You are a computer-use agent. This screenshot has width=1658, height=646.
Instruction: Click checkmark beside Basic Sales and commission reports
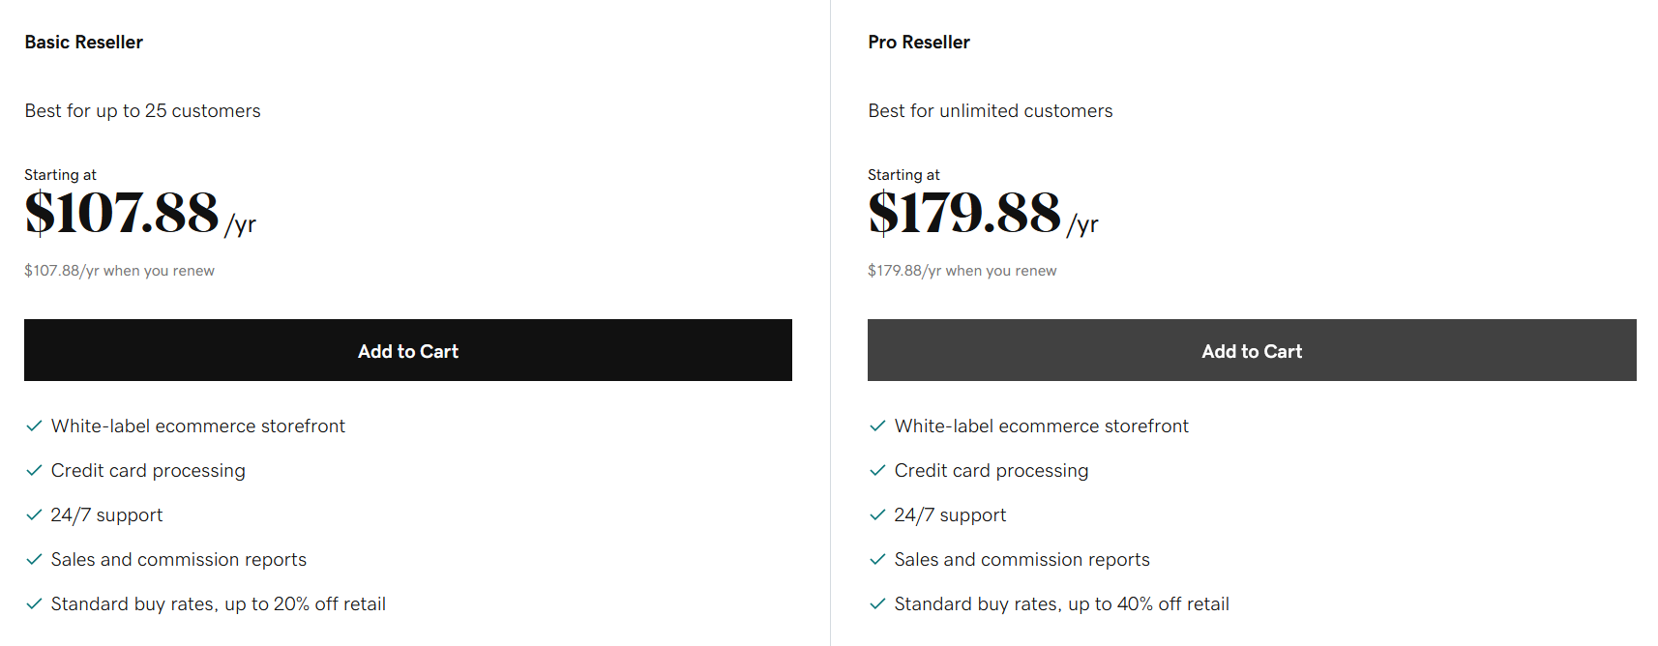[x=34, y=559]
